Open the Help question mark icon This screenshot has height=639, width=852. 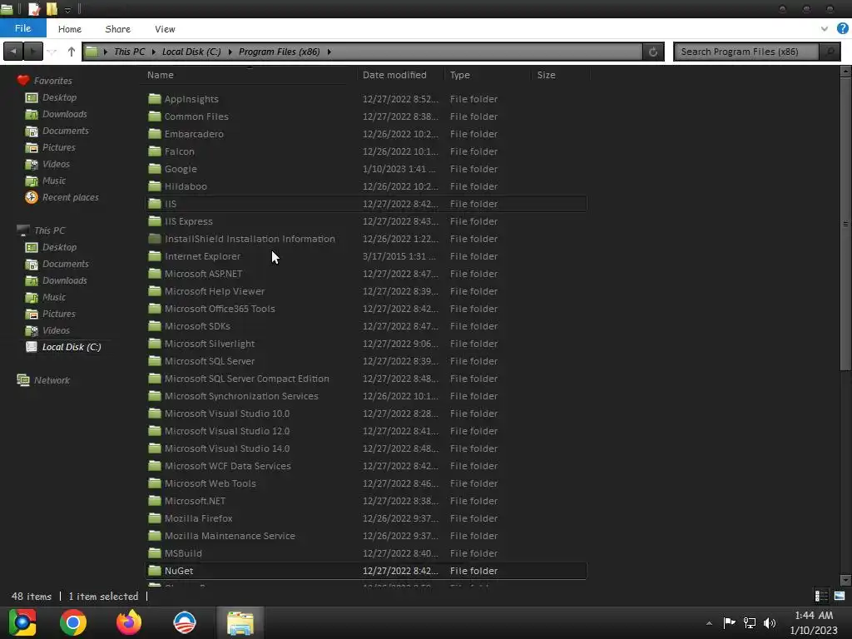[843, 29]
